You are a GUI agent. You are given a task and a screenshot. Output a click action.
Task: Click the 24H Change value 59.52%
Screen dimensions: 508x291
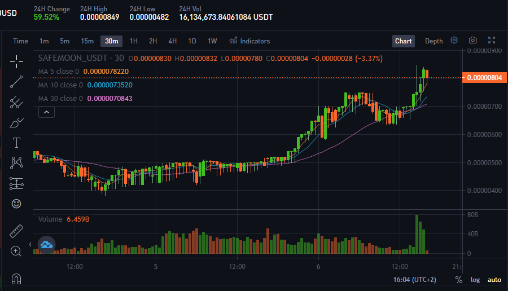[x=46, y=17]
